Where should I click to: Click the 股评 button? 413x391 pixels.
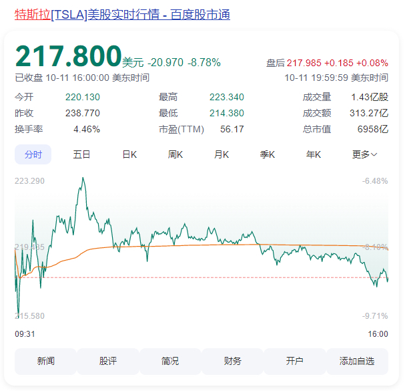107,361
